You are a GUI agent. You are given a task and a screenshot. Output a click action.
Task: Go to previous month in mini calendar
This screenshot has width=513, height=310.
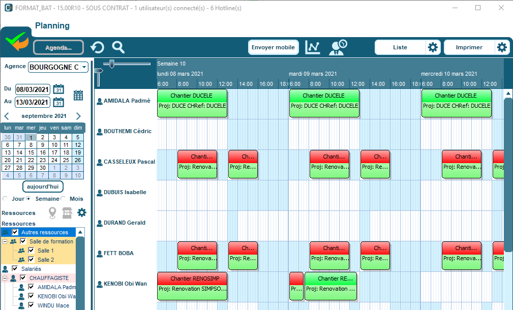(7, 116)
